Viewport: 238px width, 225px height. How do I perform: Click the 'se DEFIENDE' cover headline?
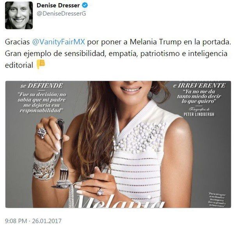pyautogui.click(x=42, y=86)
